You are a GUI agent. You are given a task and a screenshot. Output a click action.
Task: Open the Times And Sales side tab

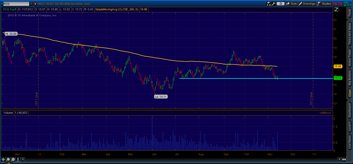[350, 33]
